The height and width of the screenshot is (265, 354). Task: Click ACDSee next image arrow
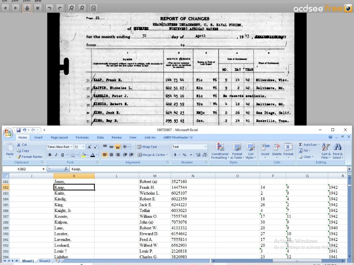click(15, 8)
